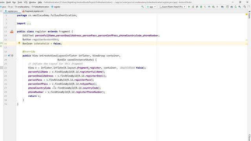Close the register.java tab
The image size is (251, 141).
click(x=19, y=11)
